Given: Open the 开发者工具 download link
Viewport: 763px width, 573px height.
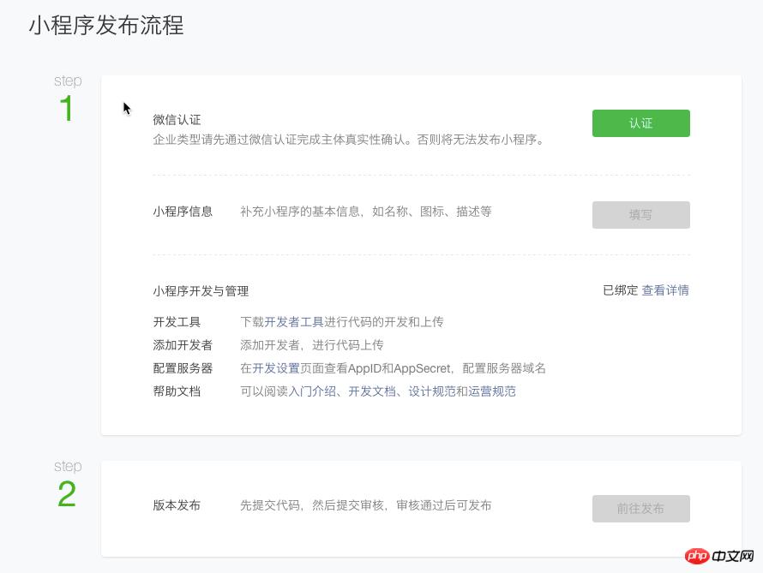Looking at the screenshot, I should [294, 322].
